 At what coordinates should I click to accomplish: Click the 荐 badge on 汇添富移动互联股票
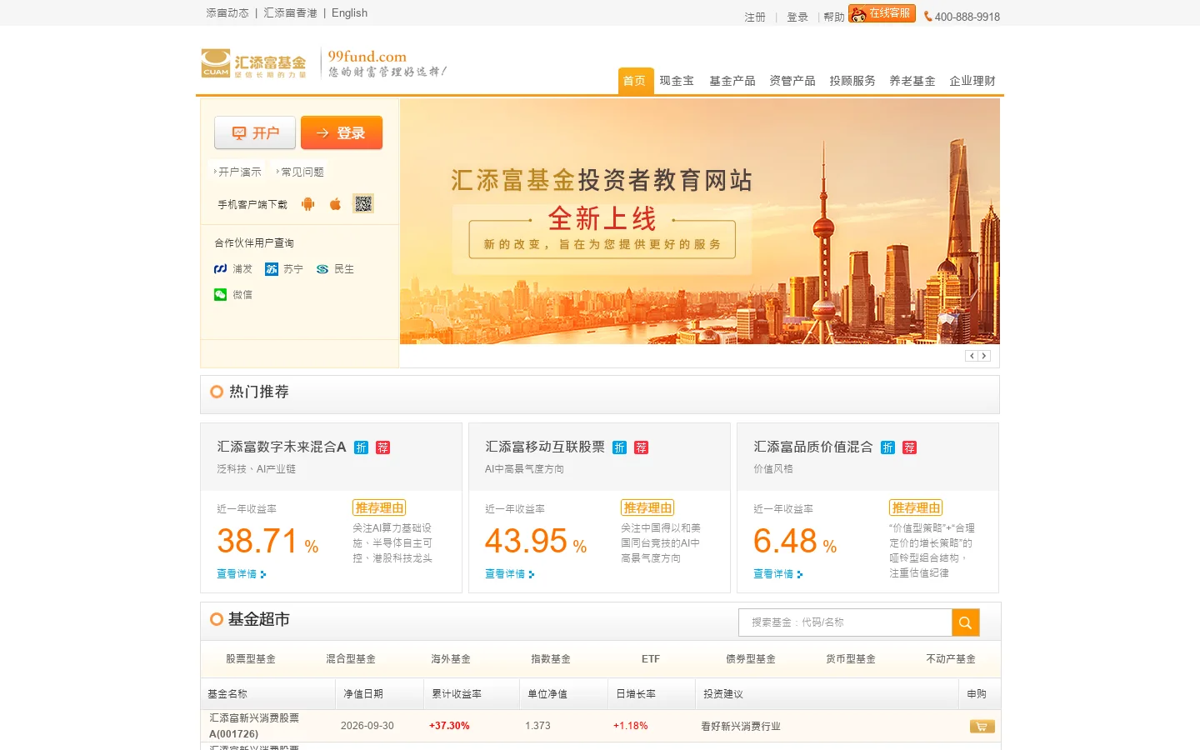click(x=641, y=447)
